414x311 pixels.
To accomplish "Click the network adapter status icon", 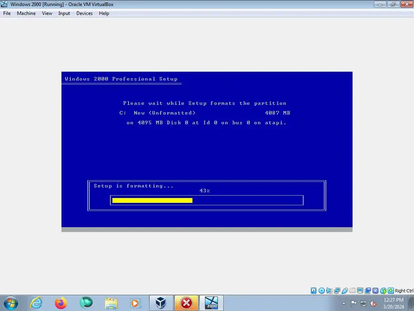I will [x=337, y=291].
